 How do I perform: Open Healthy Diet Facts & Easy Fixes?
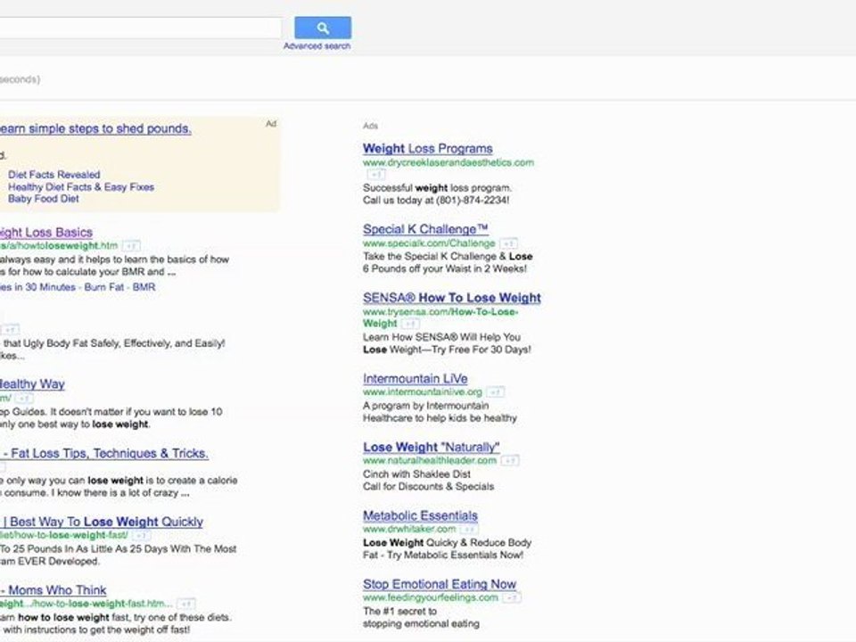[81, 186]
